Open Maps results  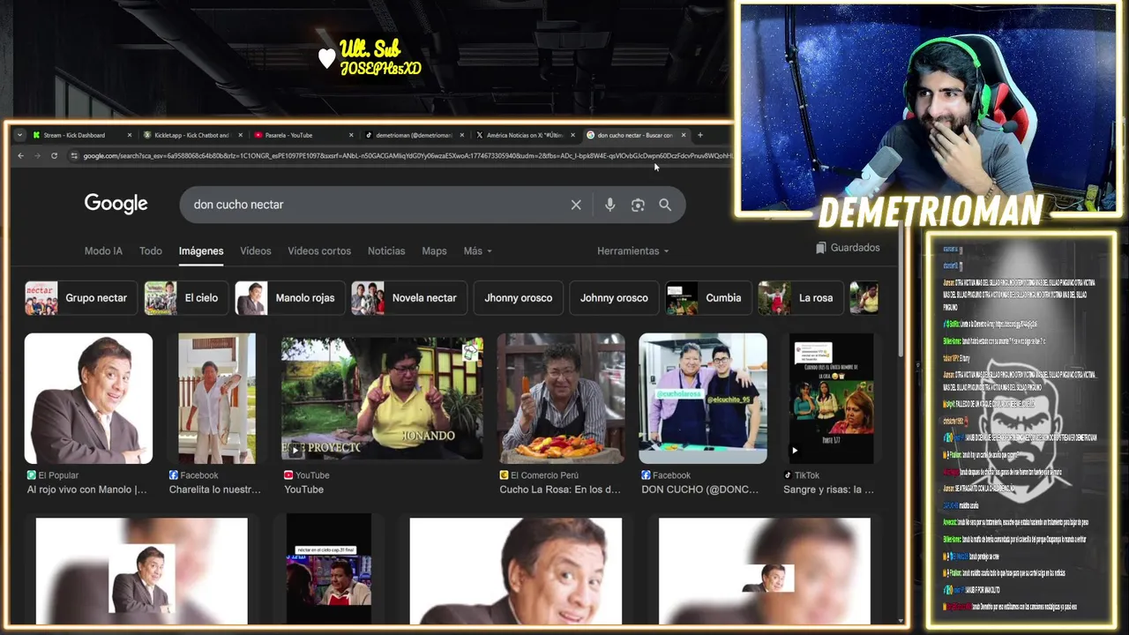(434, 251)
